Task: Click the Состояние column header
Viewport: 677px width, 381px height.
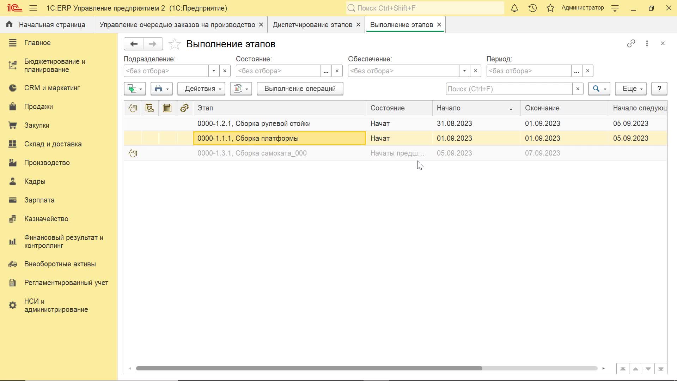Action: coord(399,108)
